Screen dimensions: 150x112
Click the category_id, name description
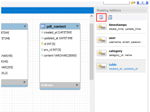pos(120,55)
